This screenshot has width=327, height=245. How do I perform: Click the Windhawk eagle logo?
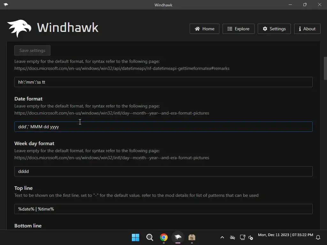point(19,28)
